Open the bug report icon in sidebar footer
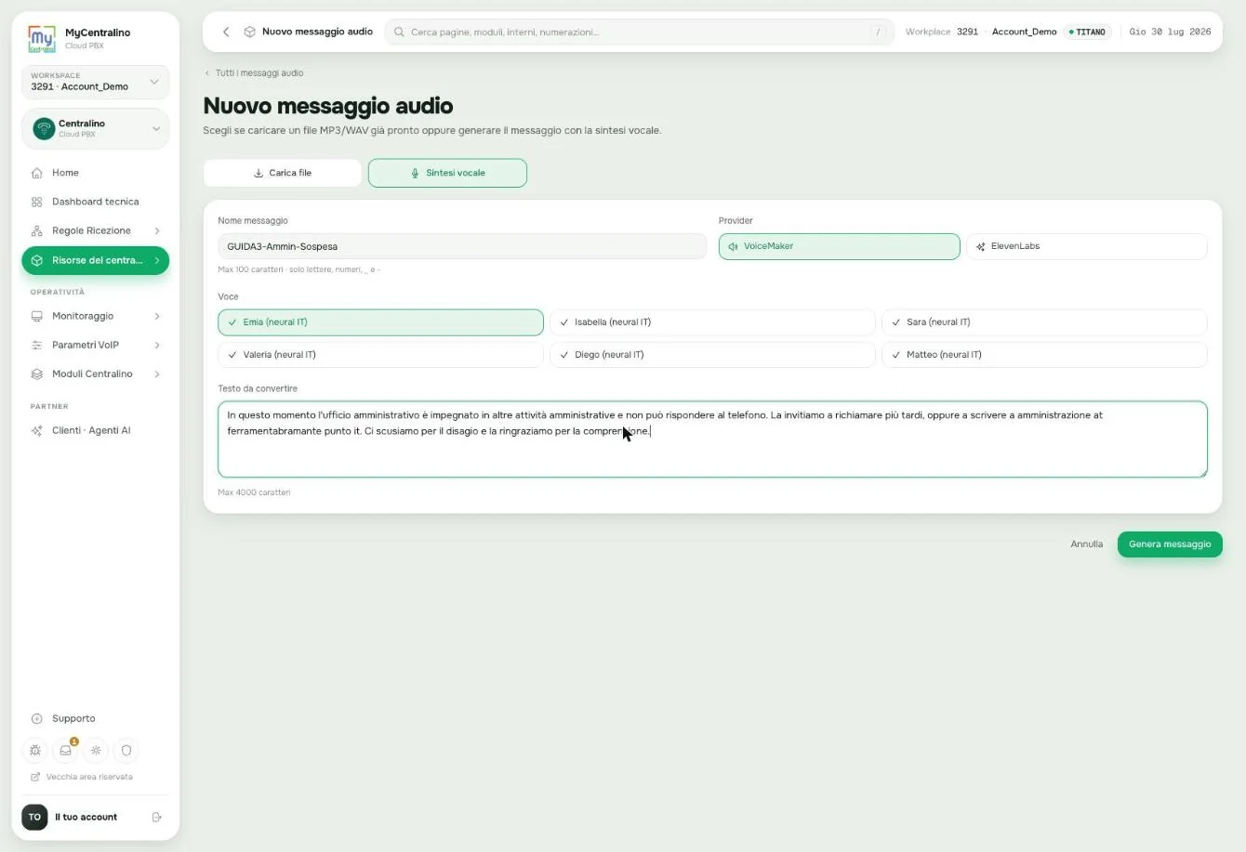Image resolution: width=1246 pixels, height=852 pixels. [35, 750]
